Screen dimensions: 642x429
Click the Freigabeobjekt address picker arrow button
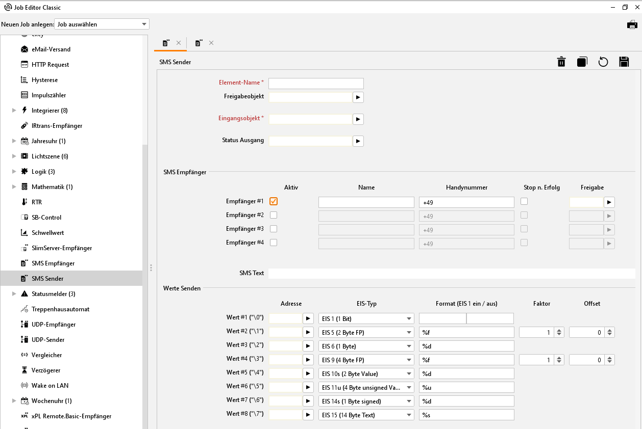coord(358,97)
